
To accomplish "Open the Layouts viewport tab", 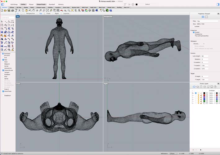I will (67, 14).
